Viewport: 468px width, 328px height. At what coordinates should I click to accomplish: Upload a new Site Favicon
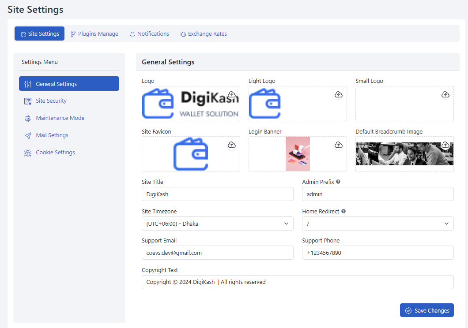pyautogui.click(x=231, y=145)
